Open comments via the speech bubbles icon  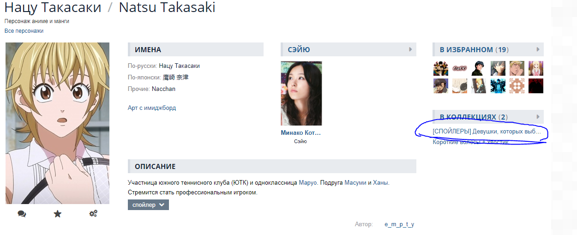pyautogui.click(x=22, y=214)
